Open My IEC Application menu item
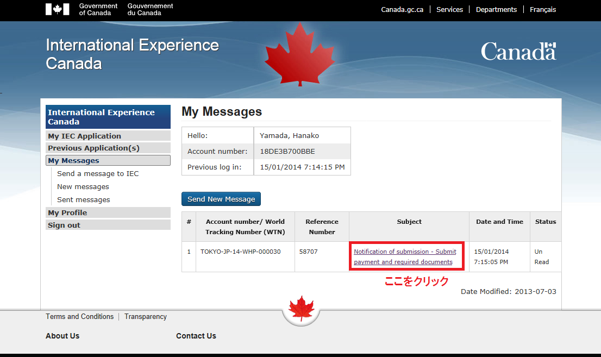Screen dimensions: 601x357 point(108,136)
